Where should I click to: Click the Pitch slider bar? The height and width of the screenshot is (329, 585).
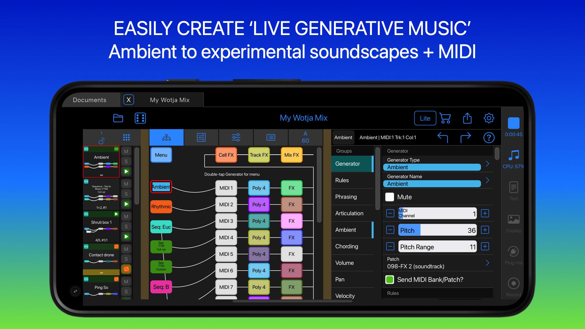click(438, 230)
